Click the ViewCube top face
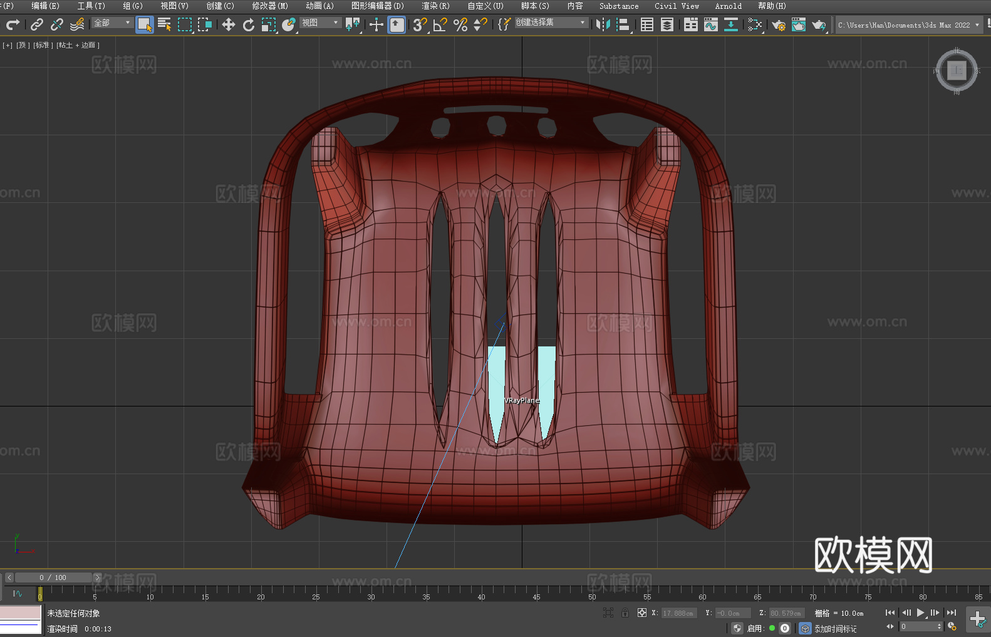The image size is (991, 637). click(x=957, y=71)
